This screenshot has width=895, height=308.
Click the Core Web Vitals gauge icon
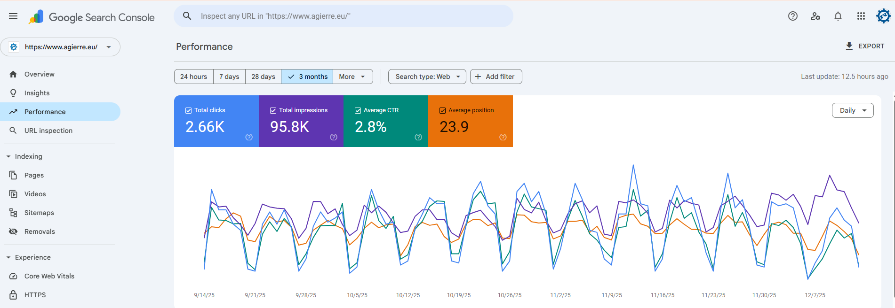[x=13, y=276]
